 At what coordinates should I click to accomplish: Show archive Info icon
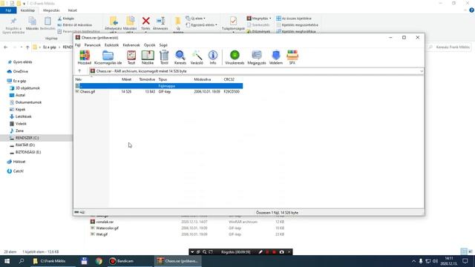(x=213, y=57)
